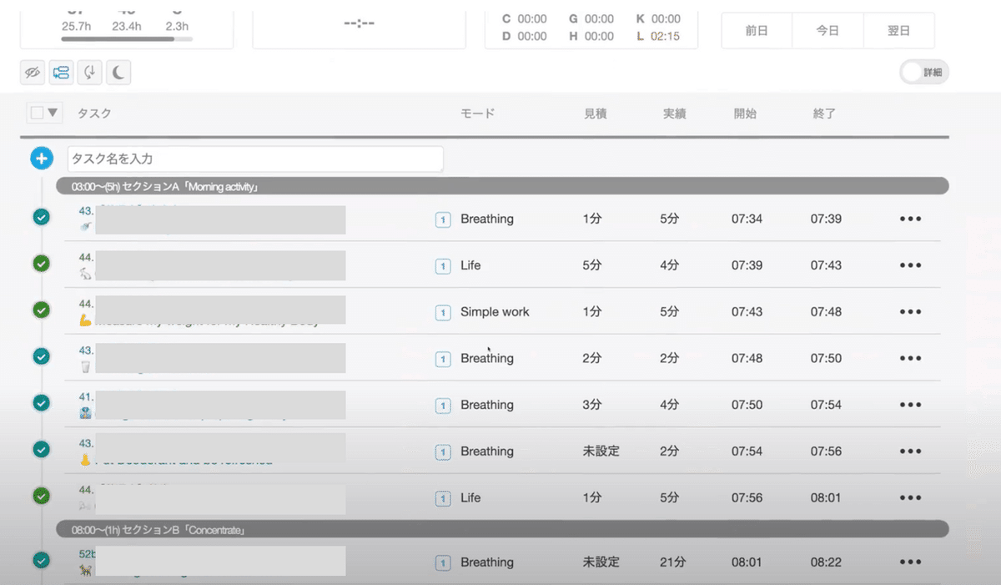
Task: Click the mode badge on the 07:56 Life task
Action: coord(443,497)
